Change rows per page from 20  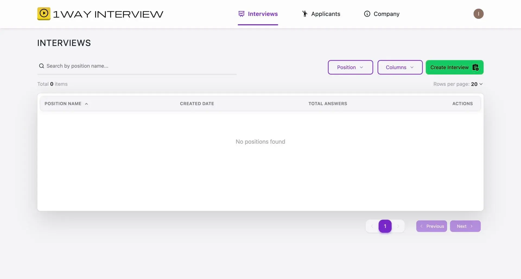476,84
